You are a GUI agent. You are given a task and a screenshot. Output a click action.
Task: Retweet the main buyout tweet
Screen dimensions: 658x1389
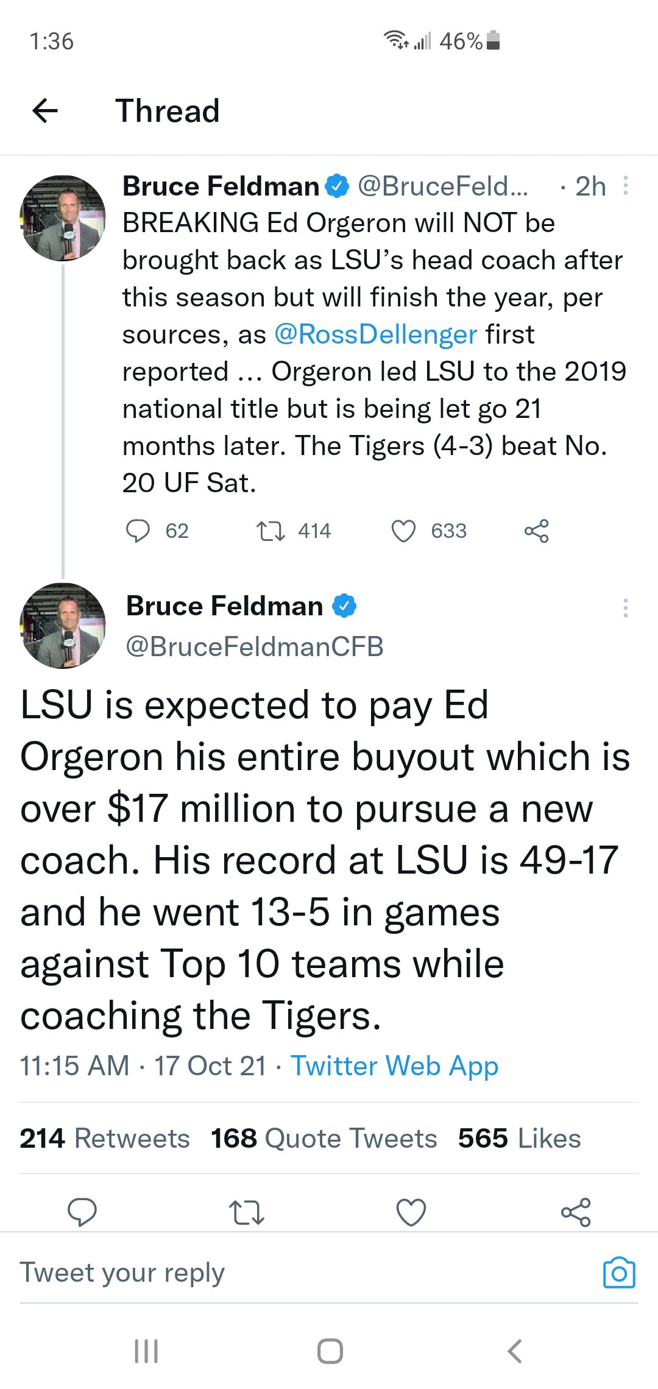247,1212
